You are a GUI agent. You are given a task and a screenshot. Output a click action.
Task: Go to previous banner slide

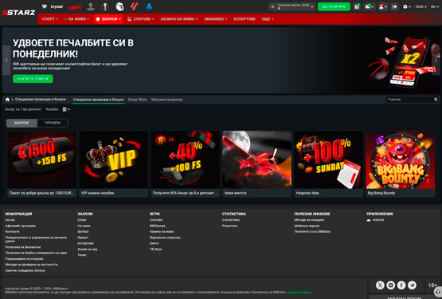coord(6,60)
